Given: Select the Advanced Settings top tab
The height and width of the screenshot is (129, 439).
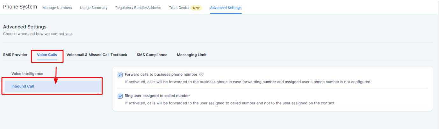Looking at the screenshot, I should click(x=226, y=8).
